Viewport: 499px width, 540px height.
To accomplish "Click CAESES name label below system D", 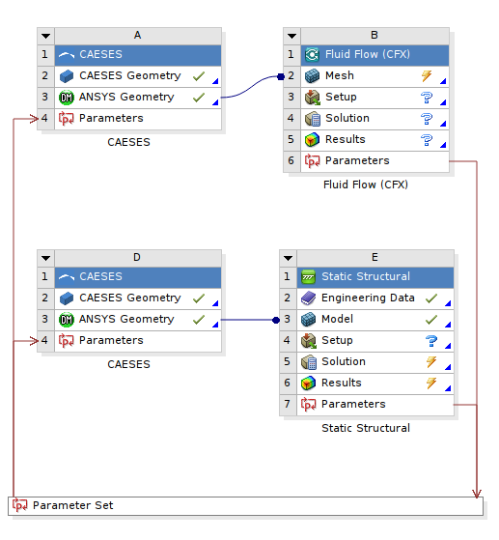I will [128, 364].
